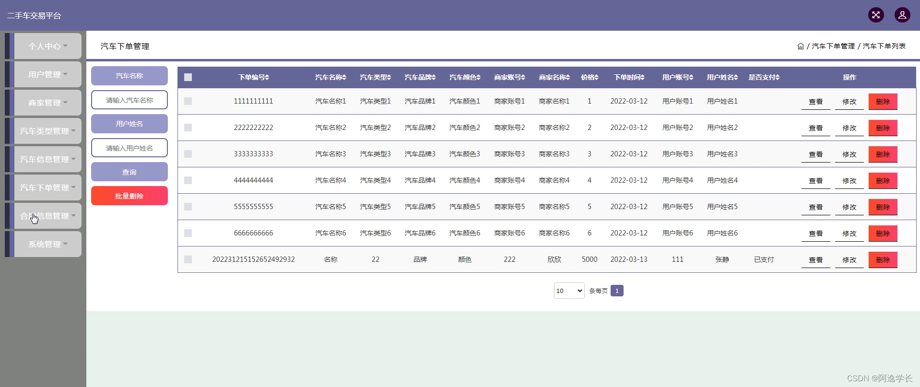View details of order 4444444444

(815, 181)
